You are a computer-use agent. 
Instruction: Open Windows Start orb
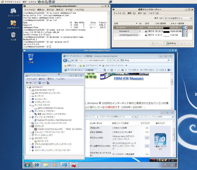pos(27,165)
